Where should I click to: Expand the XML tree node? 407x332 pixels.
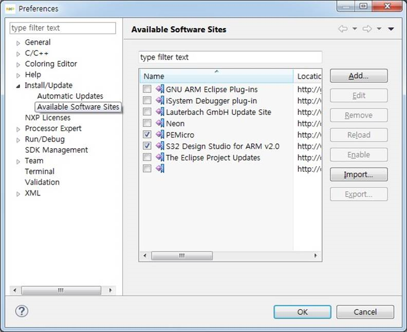tap(18, 194)
